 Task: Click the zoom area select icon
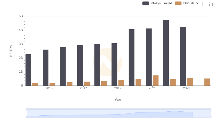point(204,4)
